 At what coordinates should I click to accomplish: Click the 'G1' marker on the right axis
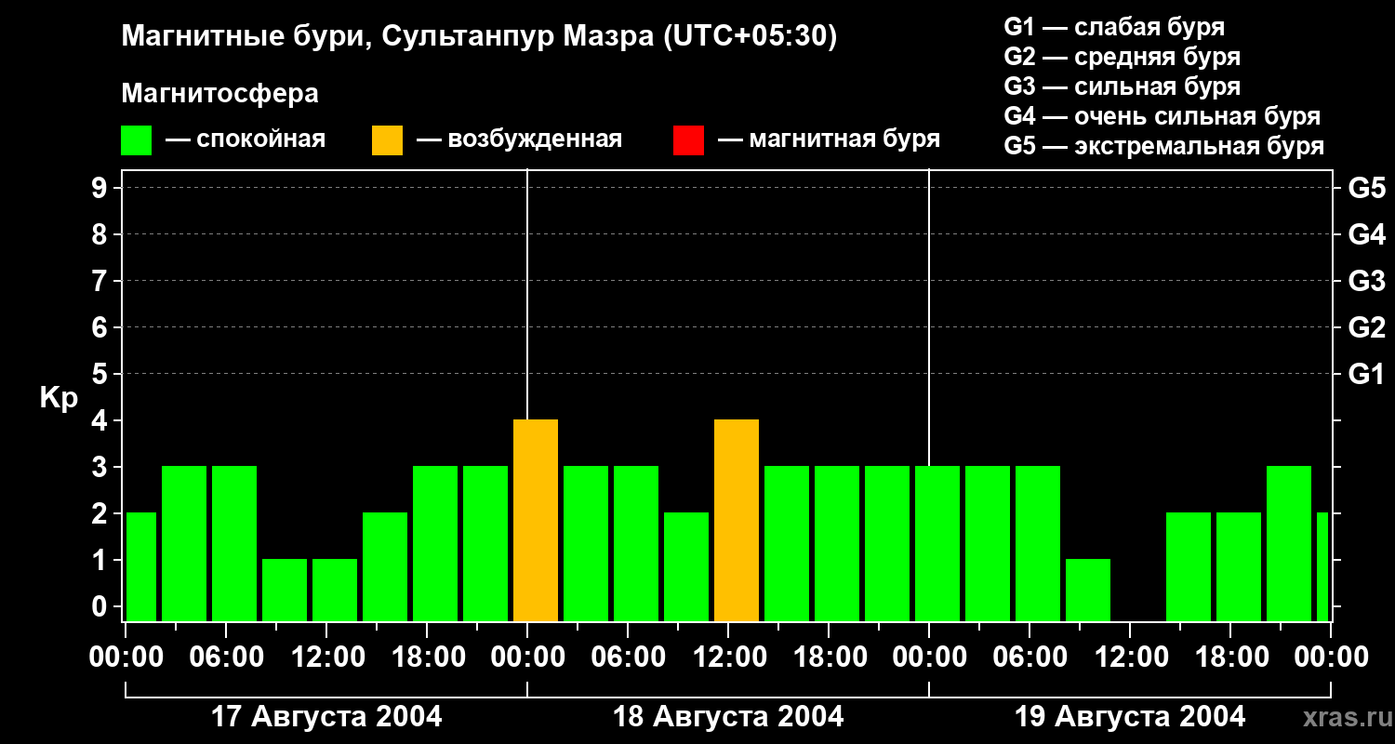pyautogui.click(x=1366, y=374)
